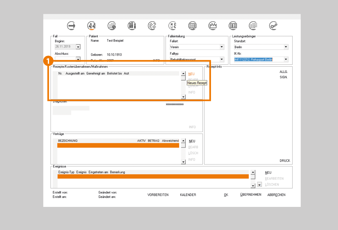
Task: Open the Standort dropdown showing Berlin
Action: click(286, 47)
